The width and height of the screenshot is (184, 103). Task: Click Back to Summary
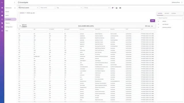click(24, 26)
